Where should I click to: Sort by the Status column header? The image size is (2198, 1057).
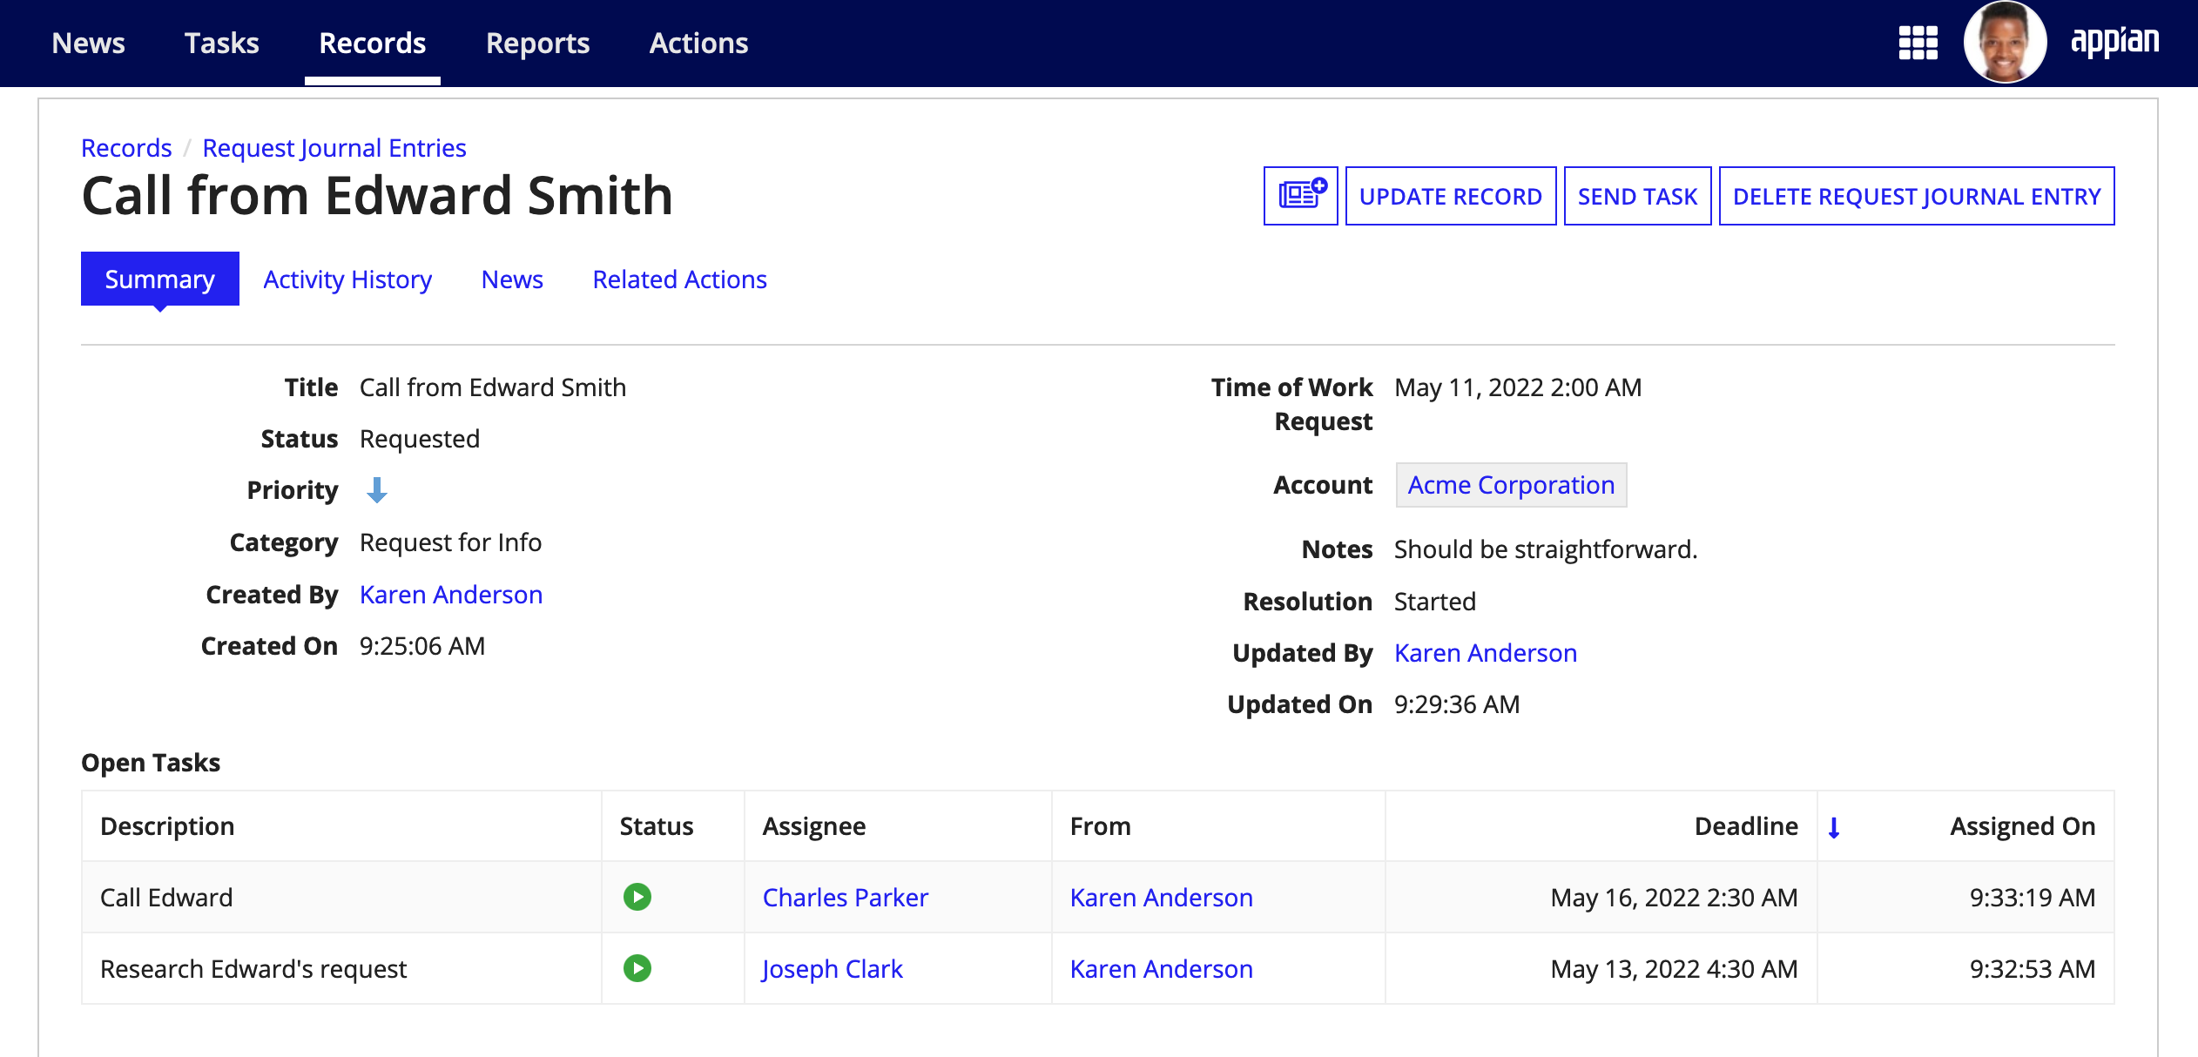(x=657, y=826)
